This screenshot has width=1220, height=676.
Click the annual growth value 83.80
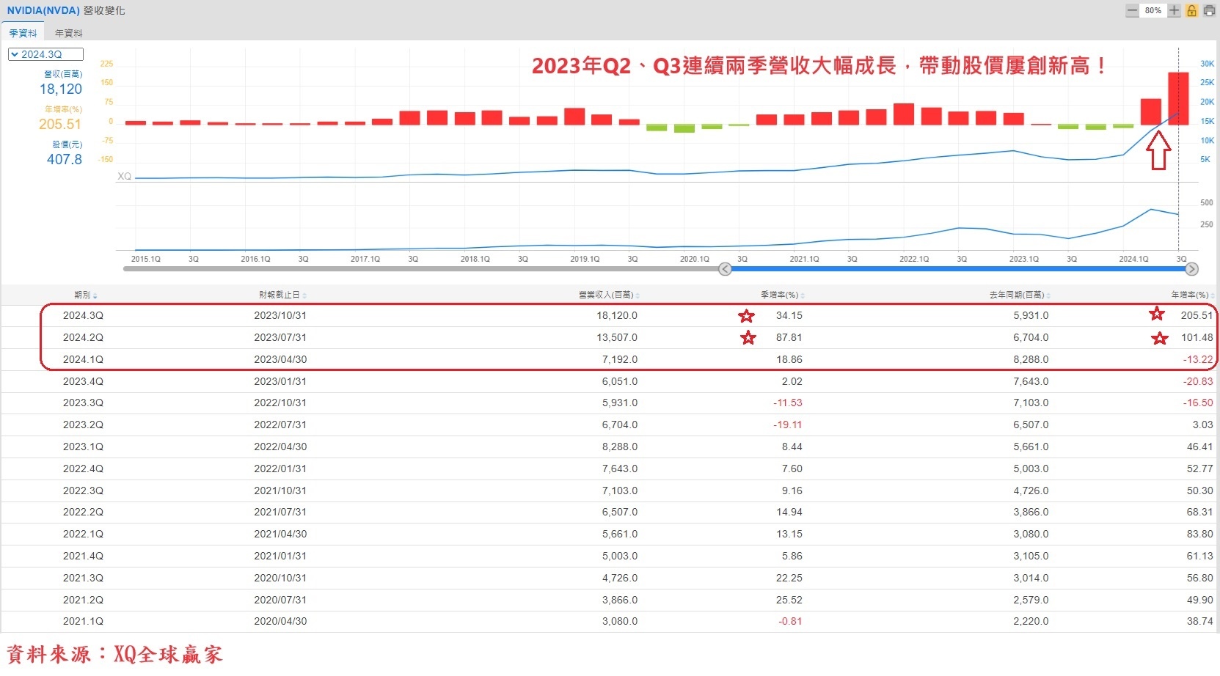(x=1200, y=534)
